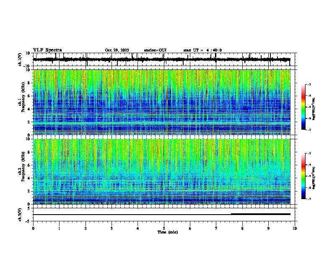332x256 pixels.
Task: Click the time axis tick label "3"
Action: click(x=112, y=228)
